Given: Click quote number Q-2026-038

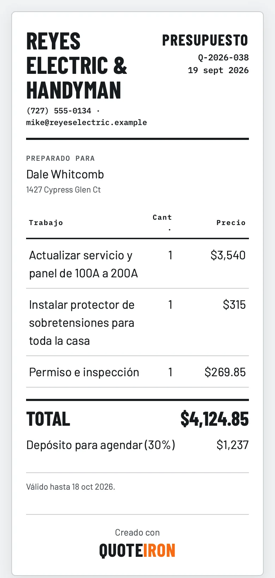Looking at the screenshot, I should [x=223, y=58].
